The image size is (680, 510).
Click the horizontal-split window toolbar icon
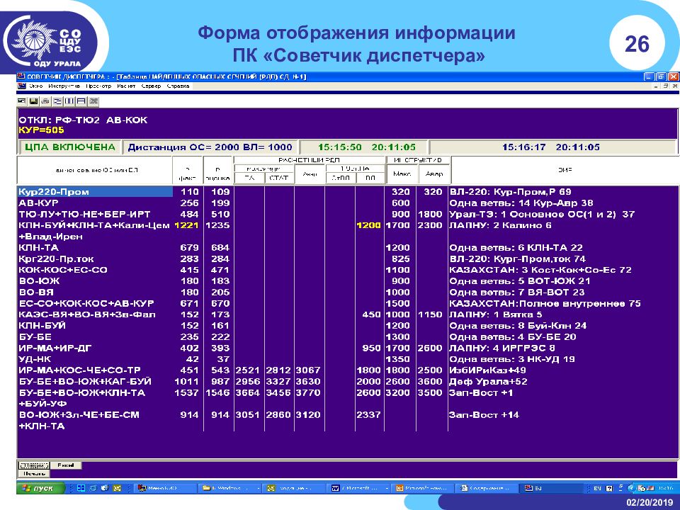pyautogui.click(x=81, y=101)
